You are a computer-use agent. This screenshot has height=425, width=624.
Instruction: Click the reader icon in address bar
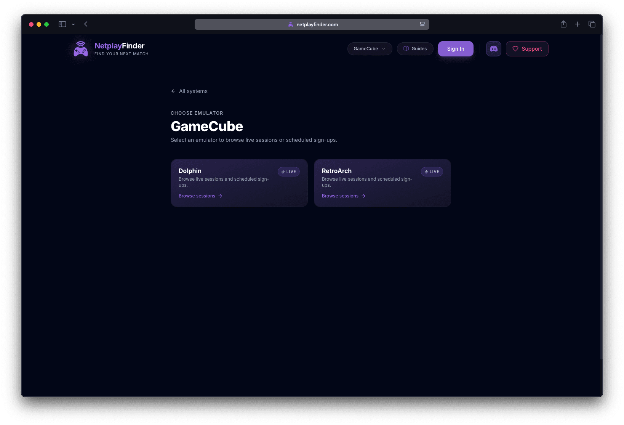click(x=422, y=24)
